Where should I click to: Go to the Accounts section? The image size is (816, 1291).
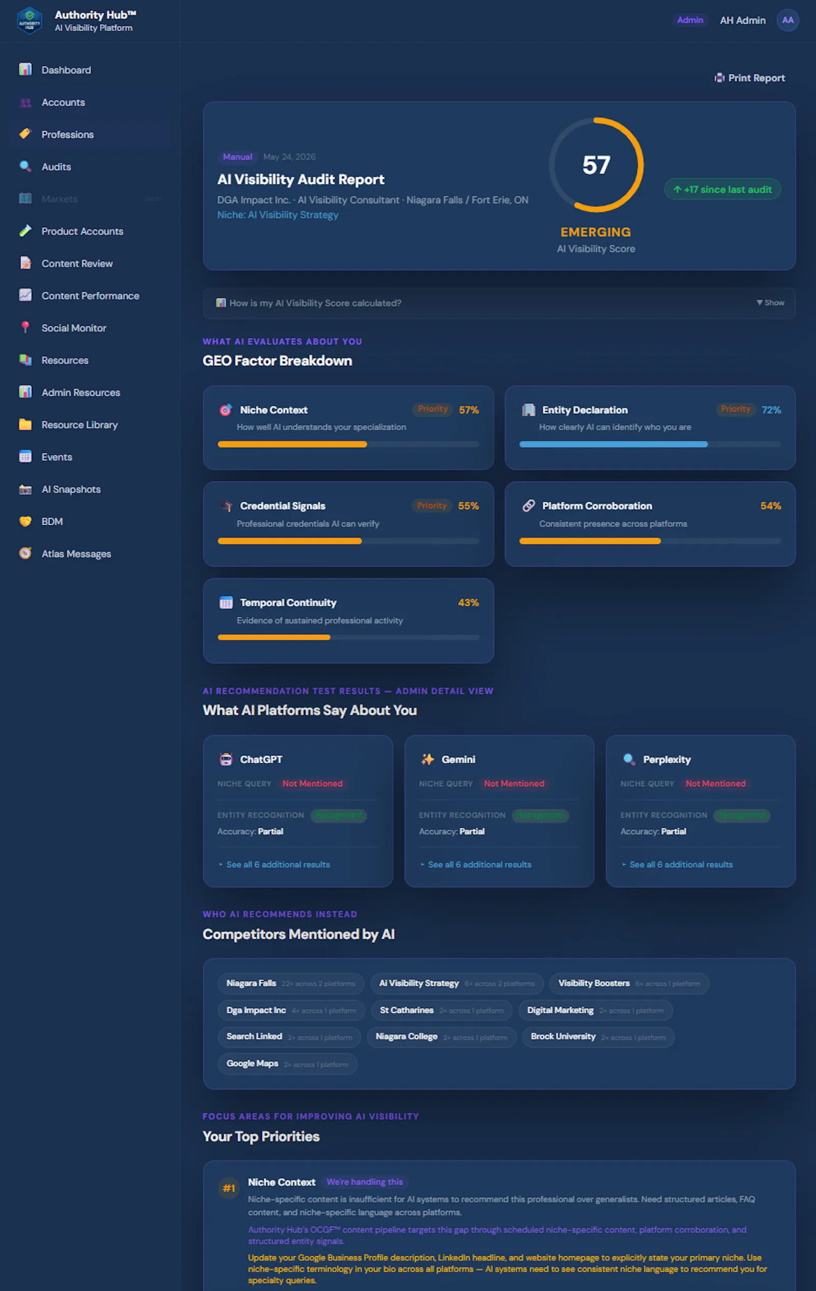(x=90, y=102)
